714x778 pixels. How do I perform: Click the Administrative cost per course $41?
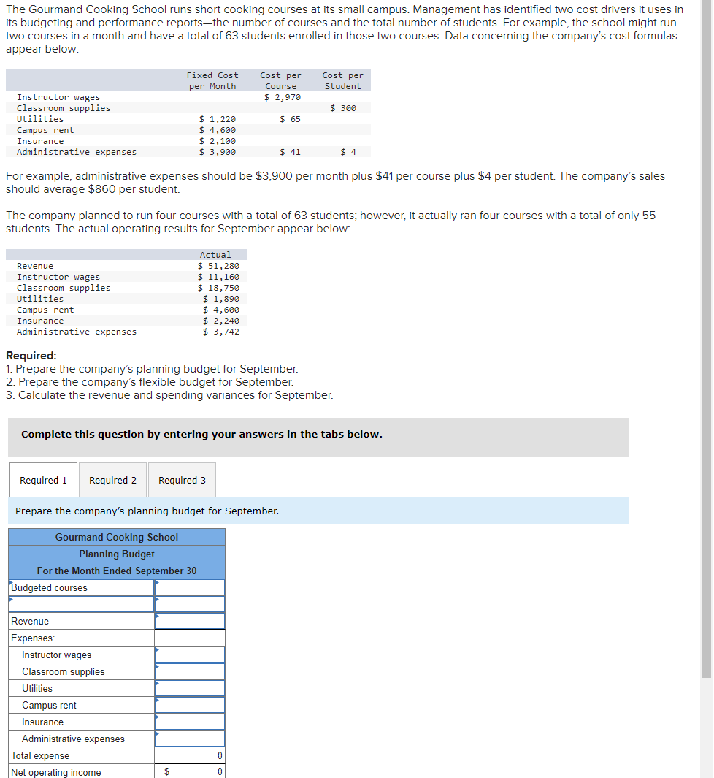point(290,152)
